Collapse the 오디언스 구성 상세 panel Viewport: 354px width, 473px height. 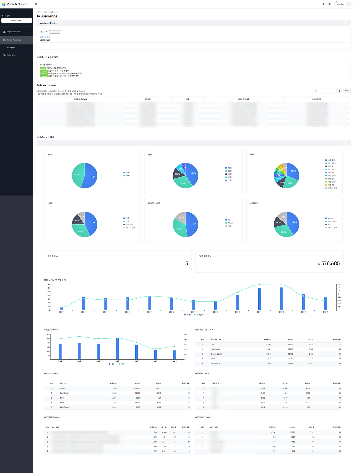tap(345, 143)
